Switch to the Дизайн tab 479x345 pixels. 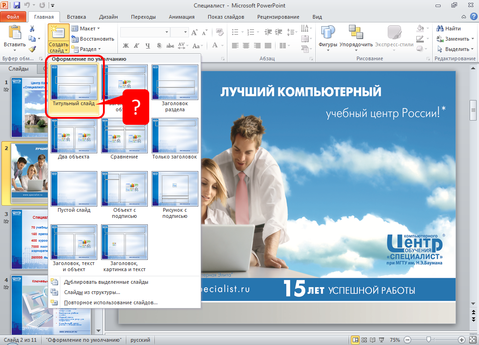(109, 17)
